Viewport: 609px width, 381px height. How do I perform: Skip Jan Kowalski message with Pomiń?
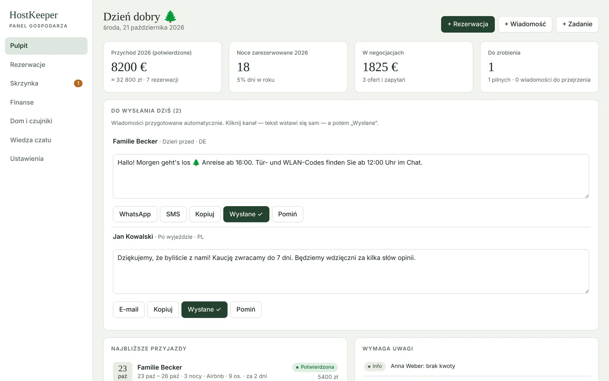point(246,309)
